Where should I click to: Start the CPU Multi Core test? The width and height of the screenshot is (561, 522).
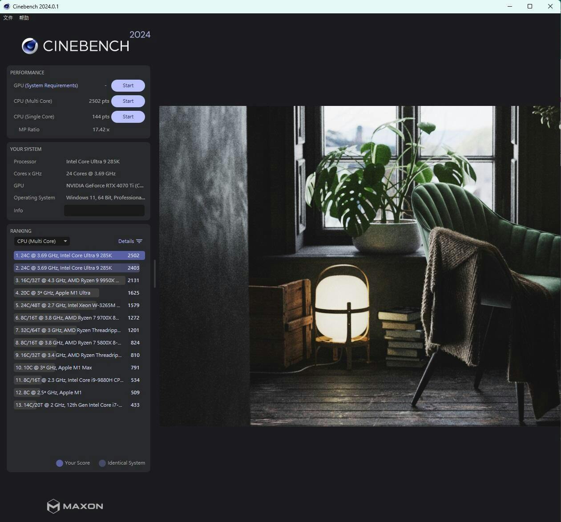click(x=128, y=101)
